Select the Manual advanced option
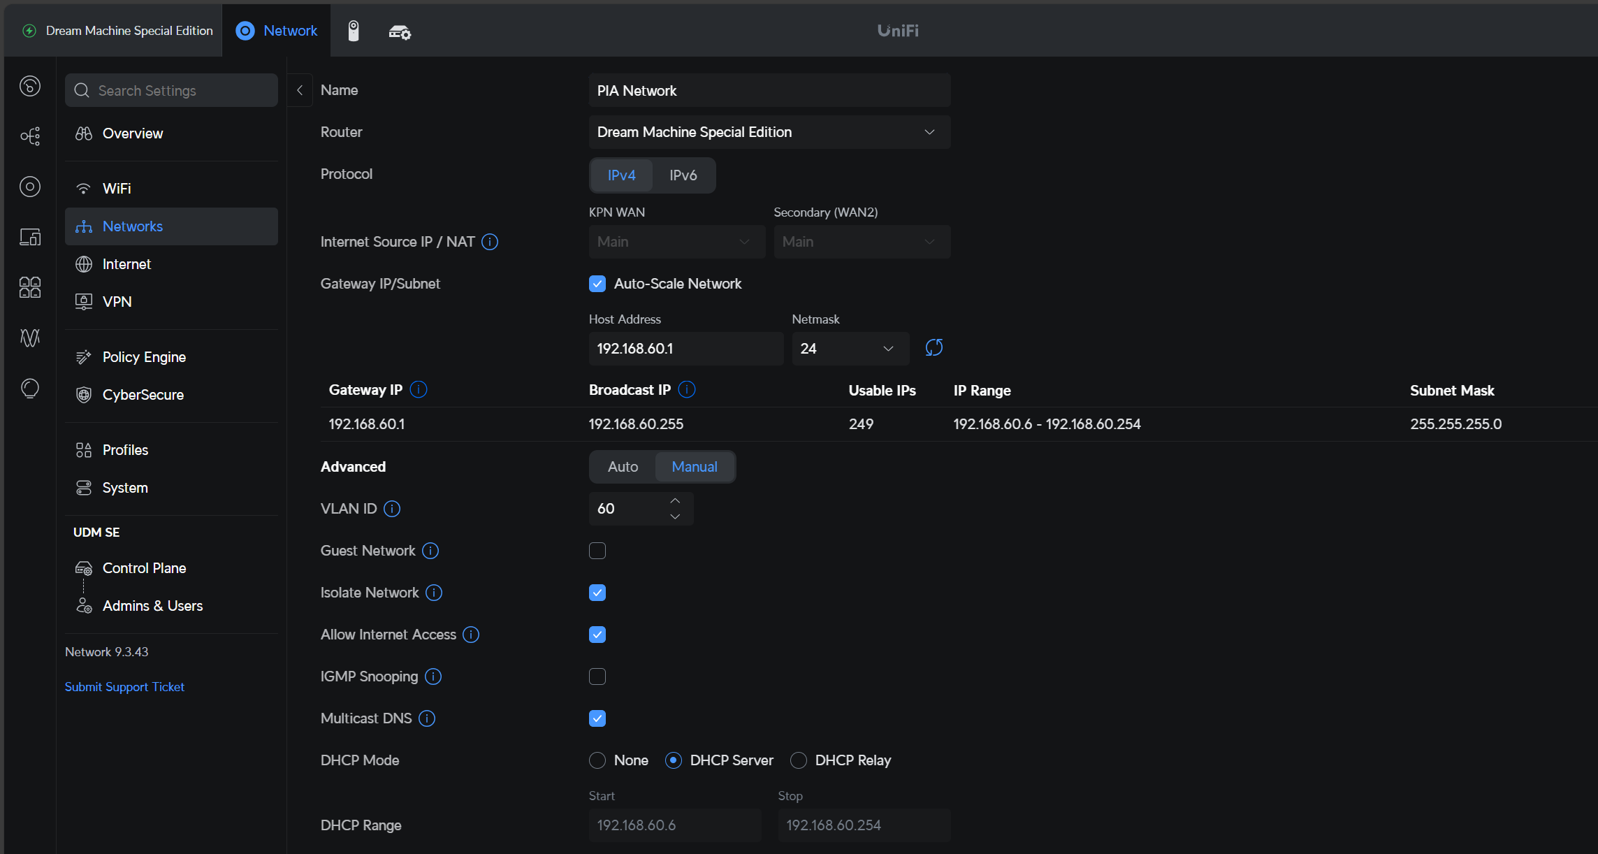 pyautogui.click(x=695, y=467)
